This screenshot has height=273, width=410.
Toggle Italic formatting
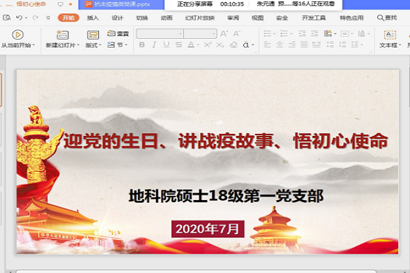tap(154, 45)
